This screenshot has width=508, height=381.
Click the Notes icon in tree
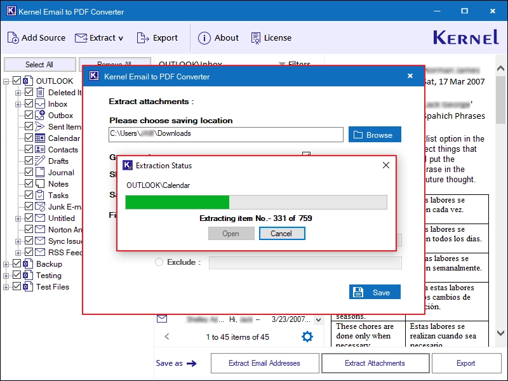pyautogui.click(x=40, y=184)
